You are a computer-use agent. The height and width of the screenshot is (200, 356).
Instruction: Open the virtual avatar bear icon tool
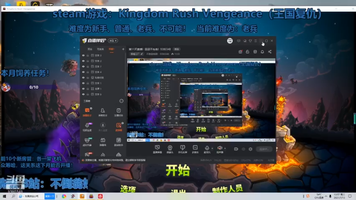click(x=87, y=141)
